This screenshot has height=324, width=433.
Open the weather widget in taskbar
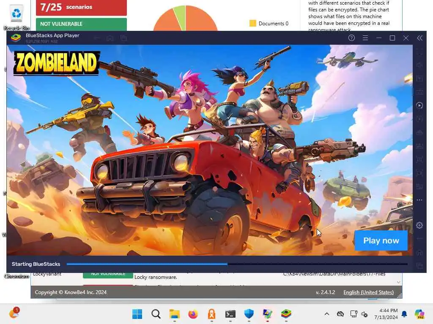(x=14, y=313)
